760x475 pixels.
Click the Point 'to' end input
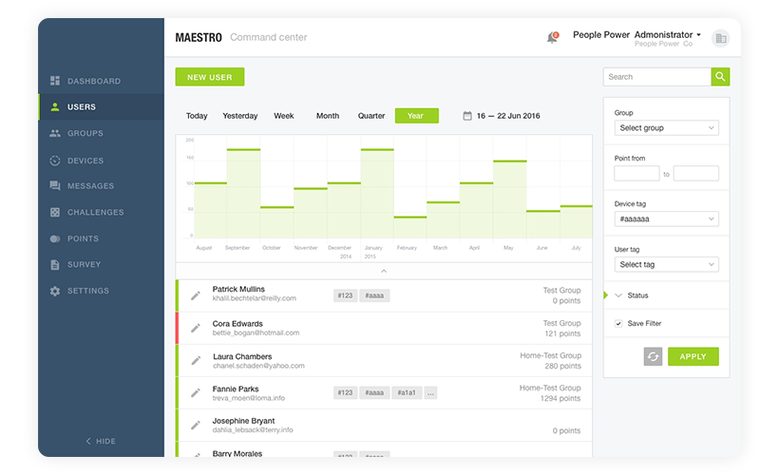point(696,174)
